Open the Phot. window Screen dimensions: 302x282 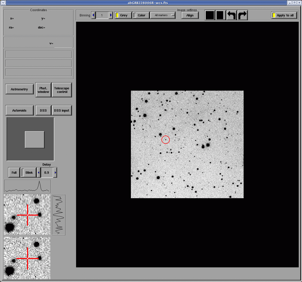tap(43, 90)
